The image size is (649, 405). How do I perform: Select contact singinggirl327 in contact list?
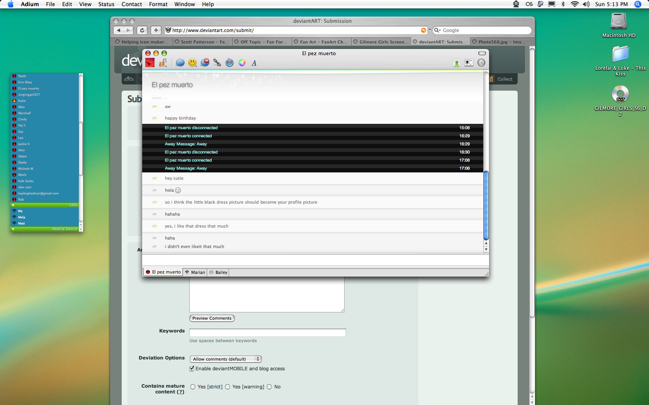(x=29, y=94)
